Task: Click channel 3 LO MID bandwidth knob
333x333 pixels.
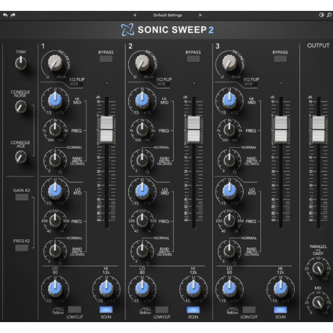Action: 229,251
